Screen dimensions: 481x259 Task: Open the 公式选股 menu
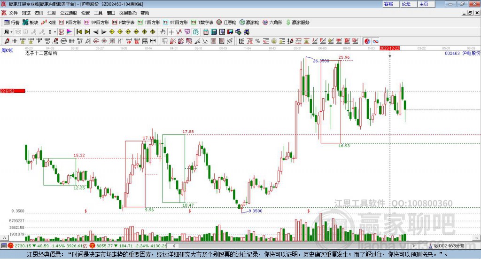point(69,13)
